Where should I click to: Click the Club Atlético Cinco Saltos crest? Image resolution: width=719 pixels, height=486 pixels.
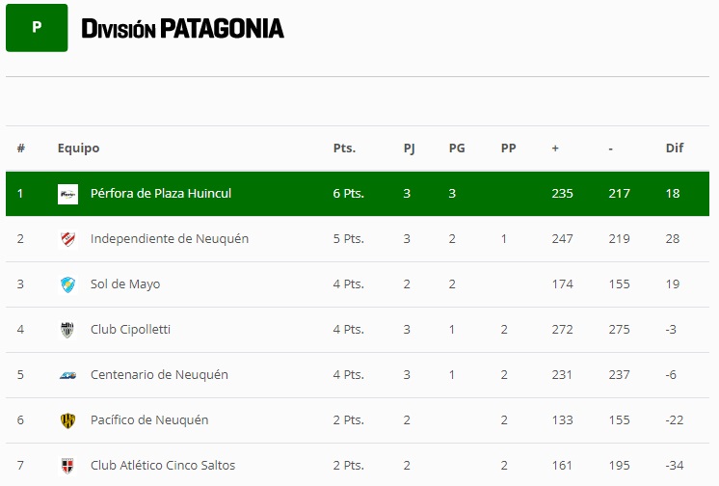coord(67,466)
